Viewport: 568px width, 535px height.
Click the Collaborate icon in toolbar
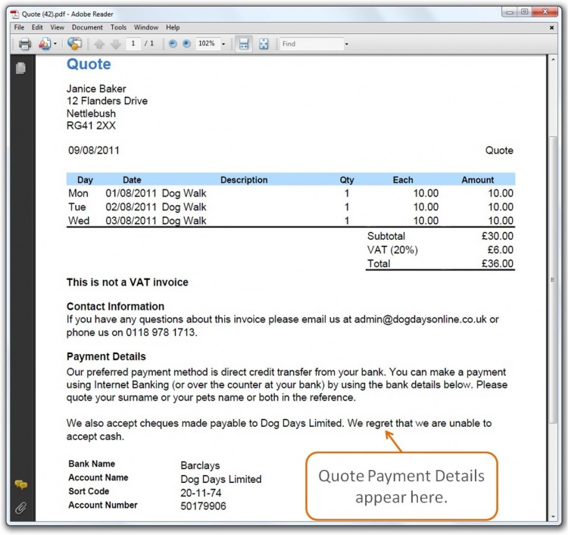coord(74,44)
